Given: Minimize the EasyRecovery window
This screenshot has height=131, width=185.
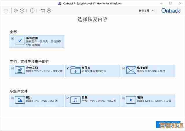Looking at the screenshot, I should tap(161, 3).
